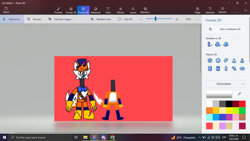This screenshot has width=250, height=141.
Task: Select the cylinder 3D object
Action: click(x=210, y=69)
